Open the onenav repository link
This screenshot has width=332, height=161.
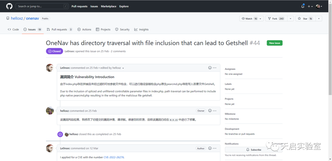click(x=32, y=18)
